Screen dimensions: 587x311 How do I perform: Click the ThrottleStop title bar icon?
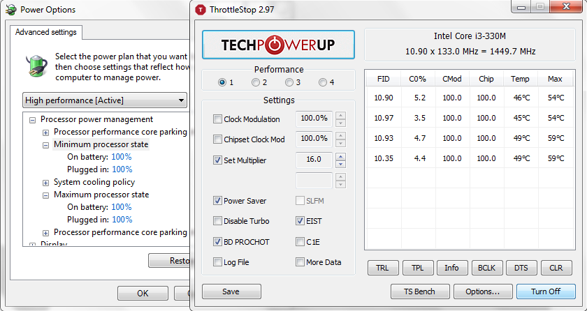pyautogui.click(x=201, y=10)
